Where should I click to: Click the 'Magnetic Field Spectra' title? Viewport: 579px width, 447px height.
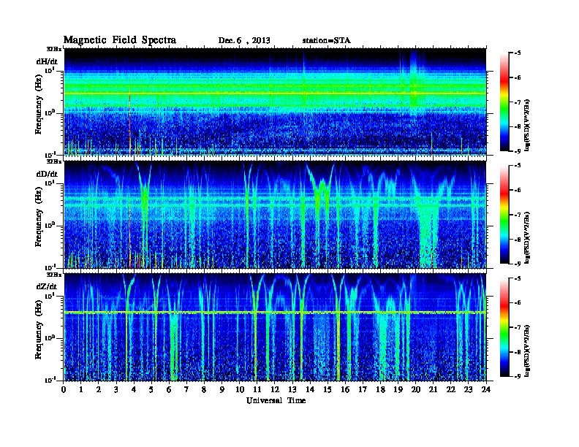120,40
